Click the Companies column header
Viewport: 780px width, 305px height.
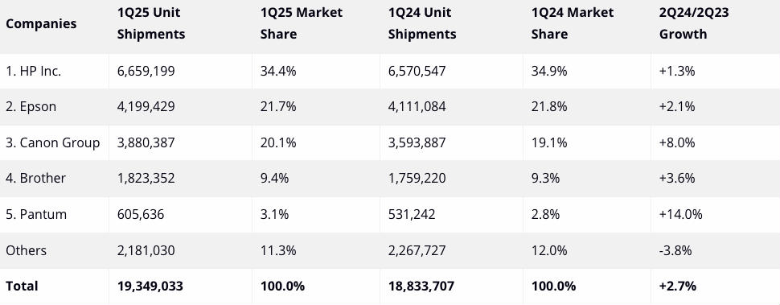[x=41, y=23]
